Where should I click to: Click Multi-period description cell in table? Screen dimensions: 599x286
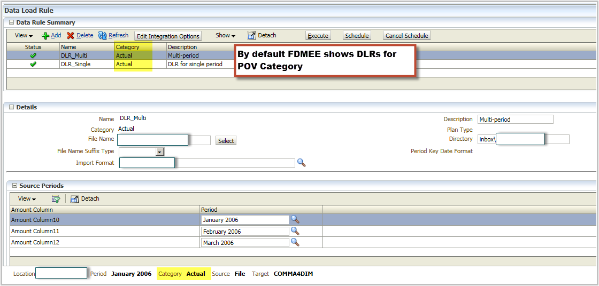(x=183, y=55)
